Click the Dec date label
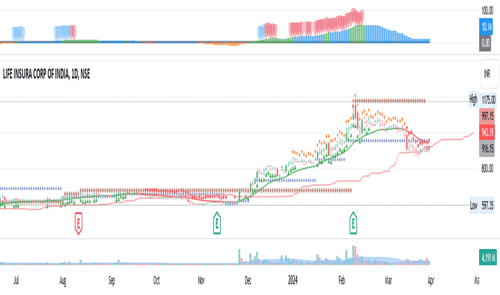 pyautogui.click(x=248, y=281)
